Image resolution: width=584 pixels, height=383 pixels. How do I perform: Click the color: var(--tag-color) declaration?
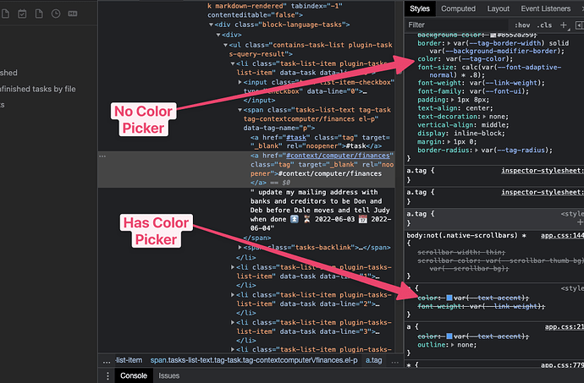[x=465, y=59]
